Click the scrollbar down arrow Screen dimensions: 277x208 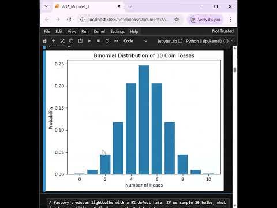point(235,206)
